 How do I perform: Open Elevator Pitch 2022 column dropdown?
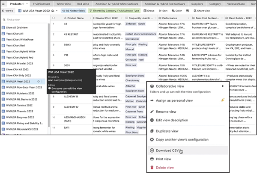click(x=122, y=18)
